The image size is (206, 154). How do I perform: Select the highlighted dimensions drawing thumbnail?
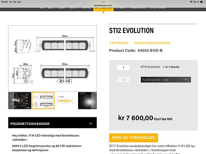click(x=43, y=100)
